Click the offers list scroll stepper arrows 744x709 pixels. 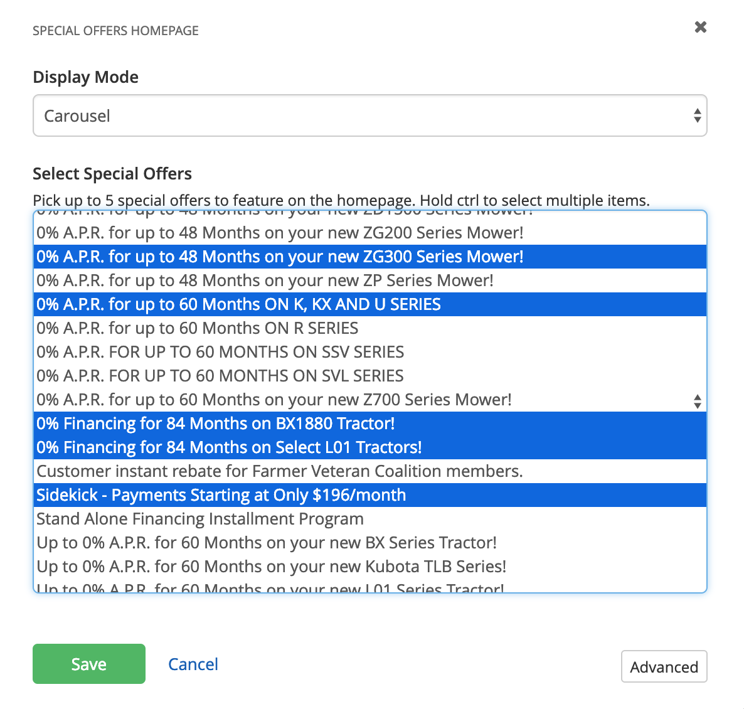click(697, 402)
